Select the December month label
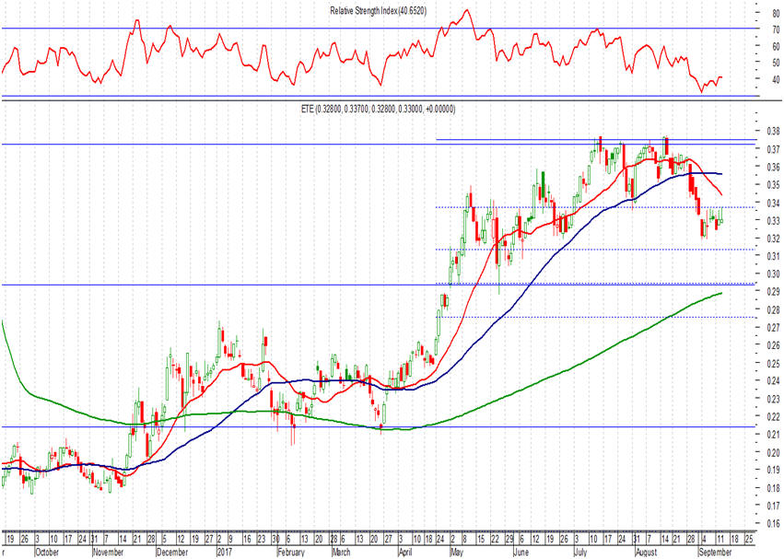This screenshot has height=559, width=784. [172, 552]
